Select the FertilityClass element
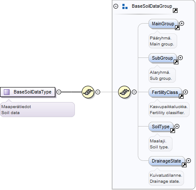This screenshot has height=190, width=196. click(x=165, y=92)
